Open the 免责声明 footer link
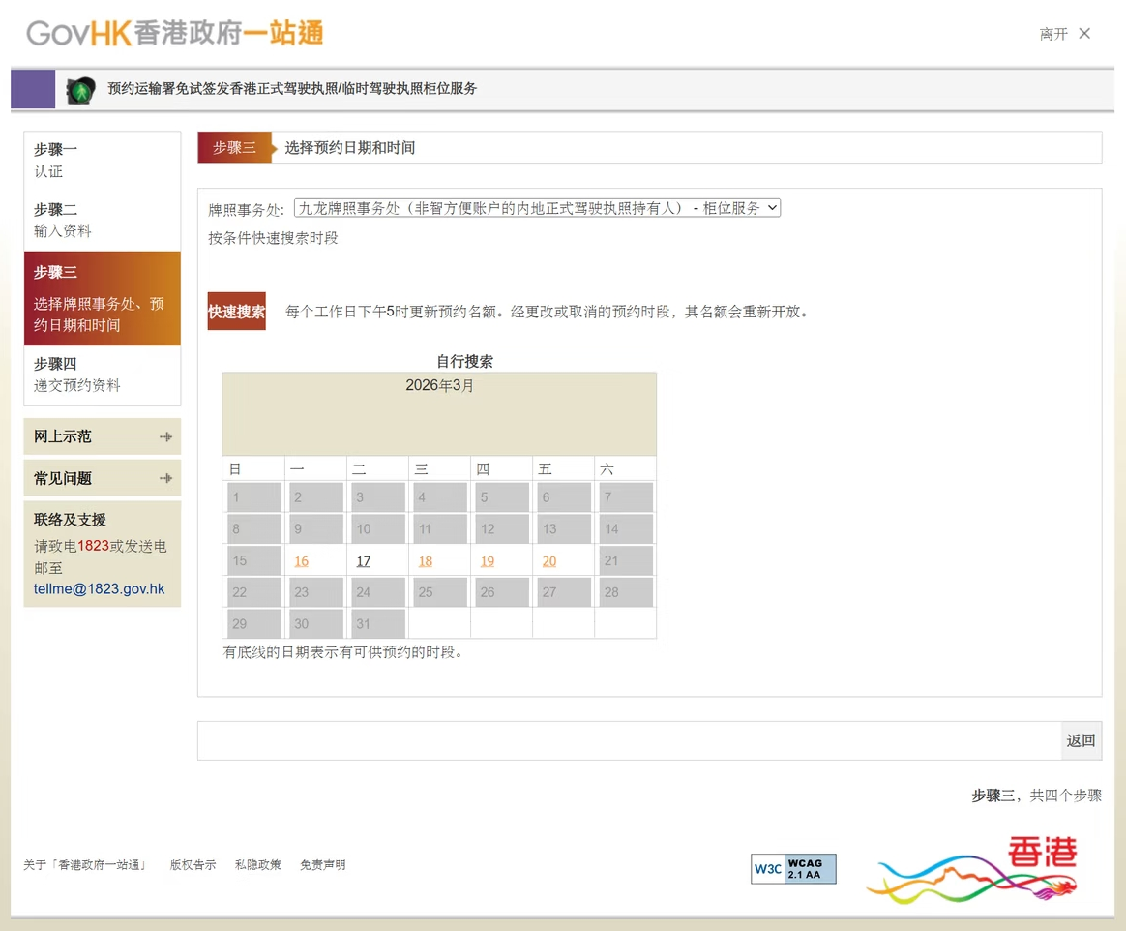This screenshot has height=931, width=1126. click(x=322, y=864)
